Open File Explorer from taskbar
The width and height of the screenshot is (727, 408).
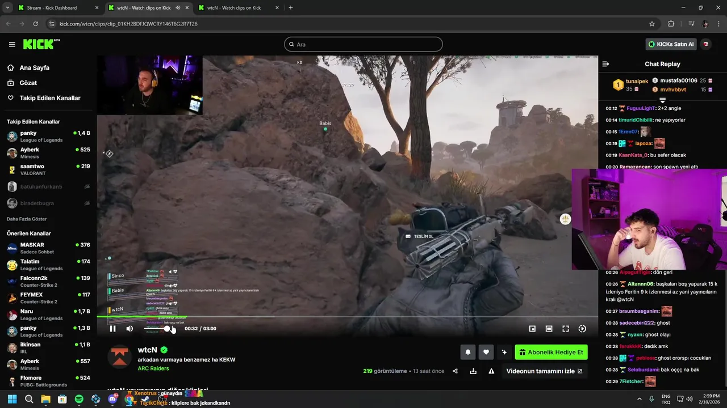(45, 399)
